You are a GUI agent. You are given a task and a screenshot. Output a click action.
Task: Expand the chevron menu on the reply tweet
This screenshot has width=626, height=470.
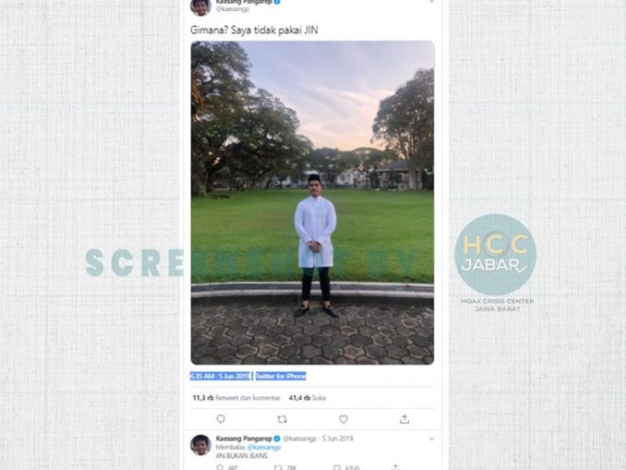click(431, 439)
